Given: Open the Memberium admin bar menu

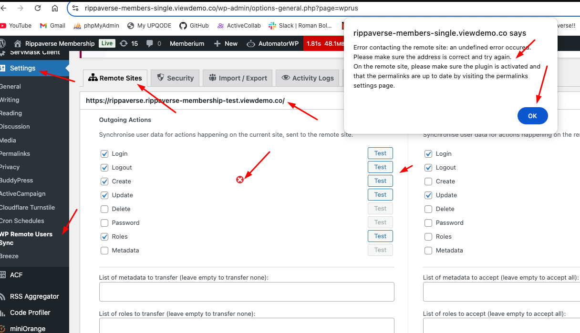Looking at the screenshot, I should 187,43.
